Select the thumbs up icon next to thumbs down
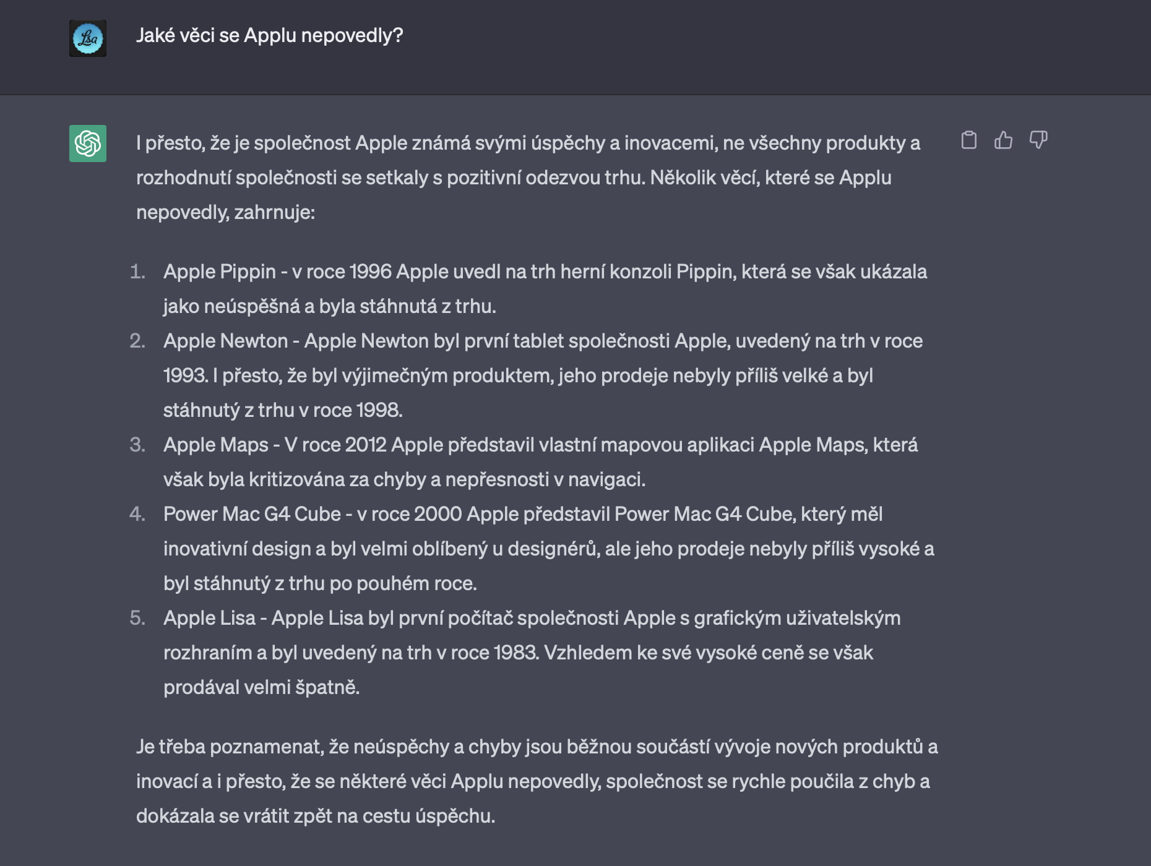This screenshot has height=866, width=1151. (x=1004, y=141)
